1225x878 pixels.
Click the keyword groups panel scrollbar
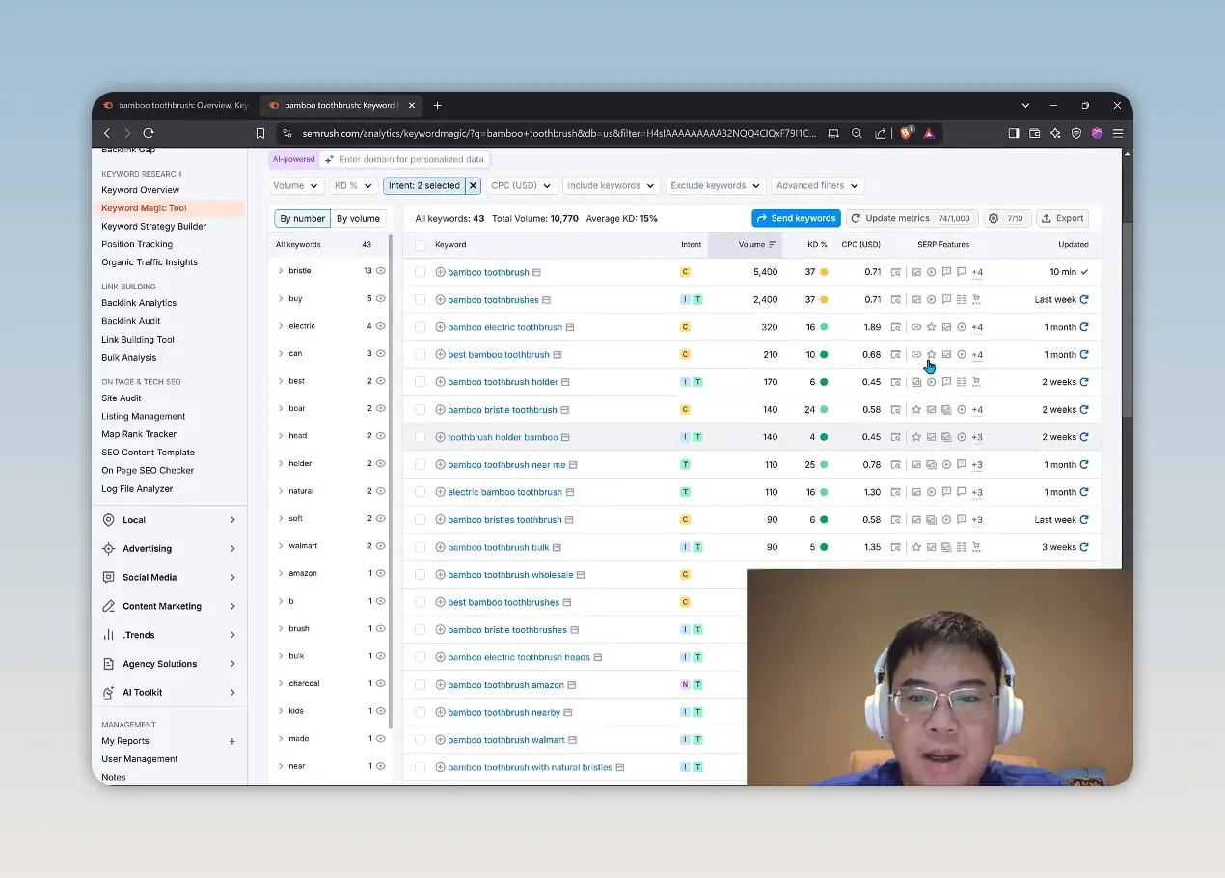tap(390, 482)
